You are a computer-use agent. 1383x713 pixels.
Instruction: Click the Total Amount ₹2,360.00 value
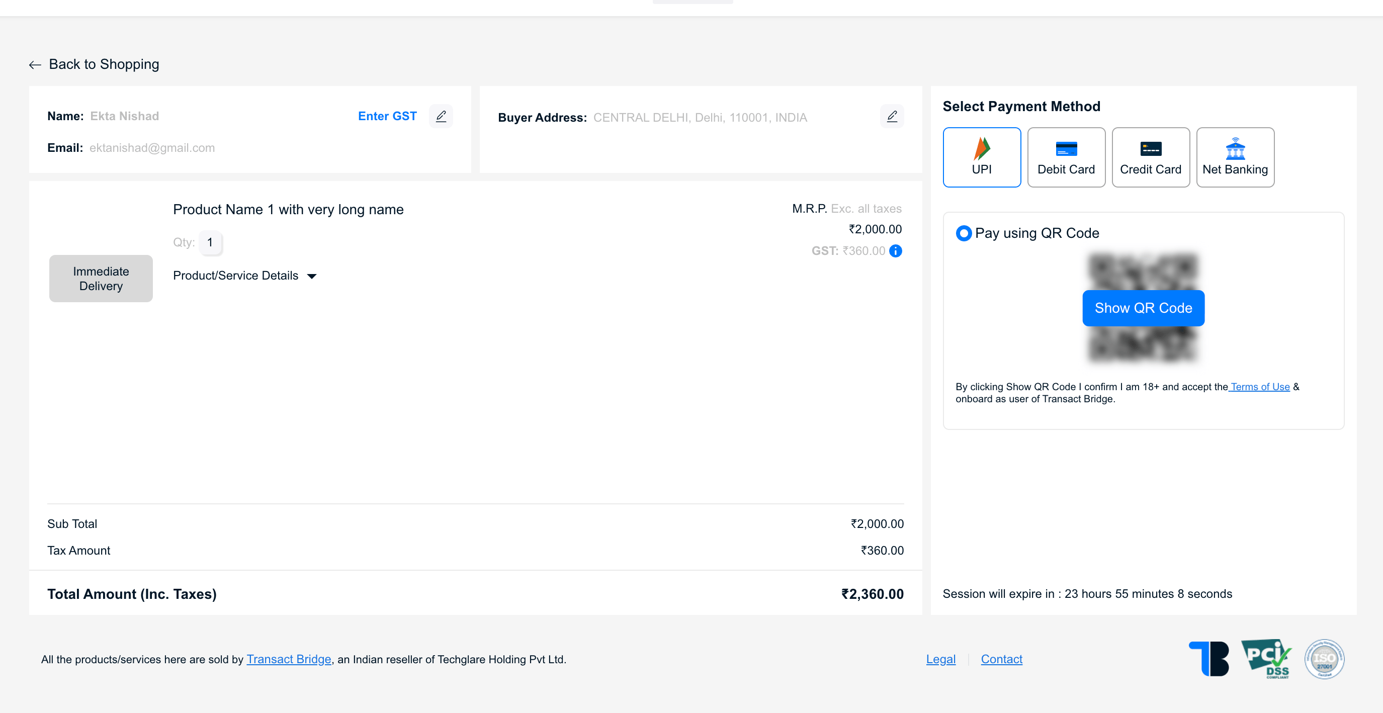coord(873,594)
